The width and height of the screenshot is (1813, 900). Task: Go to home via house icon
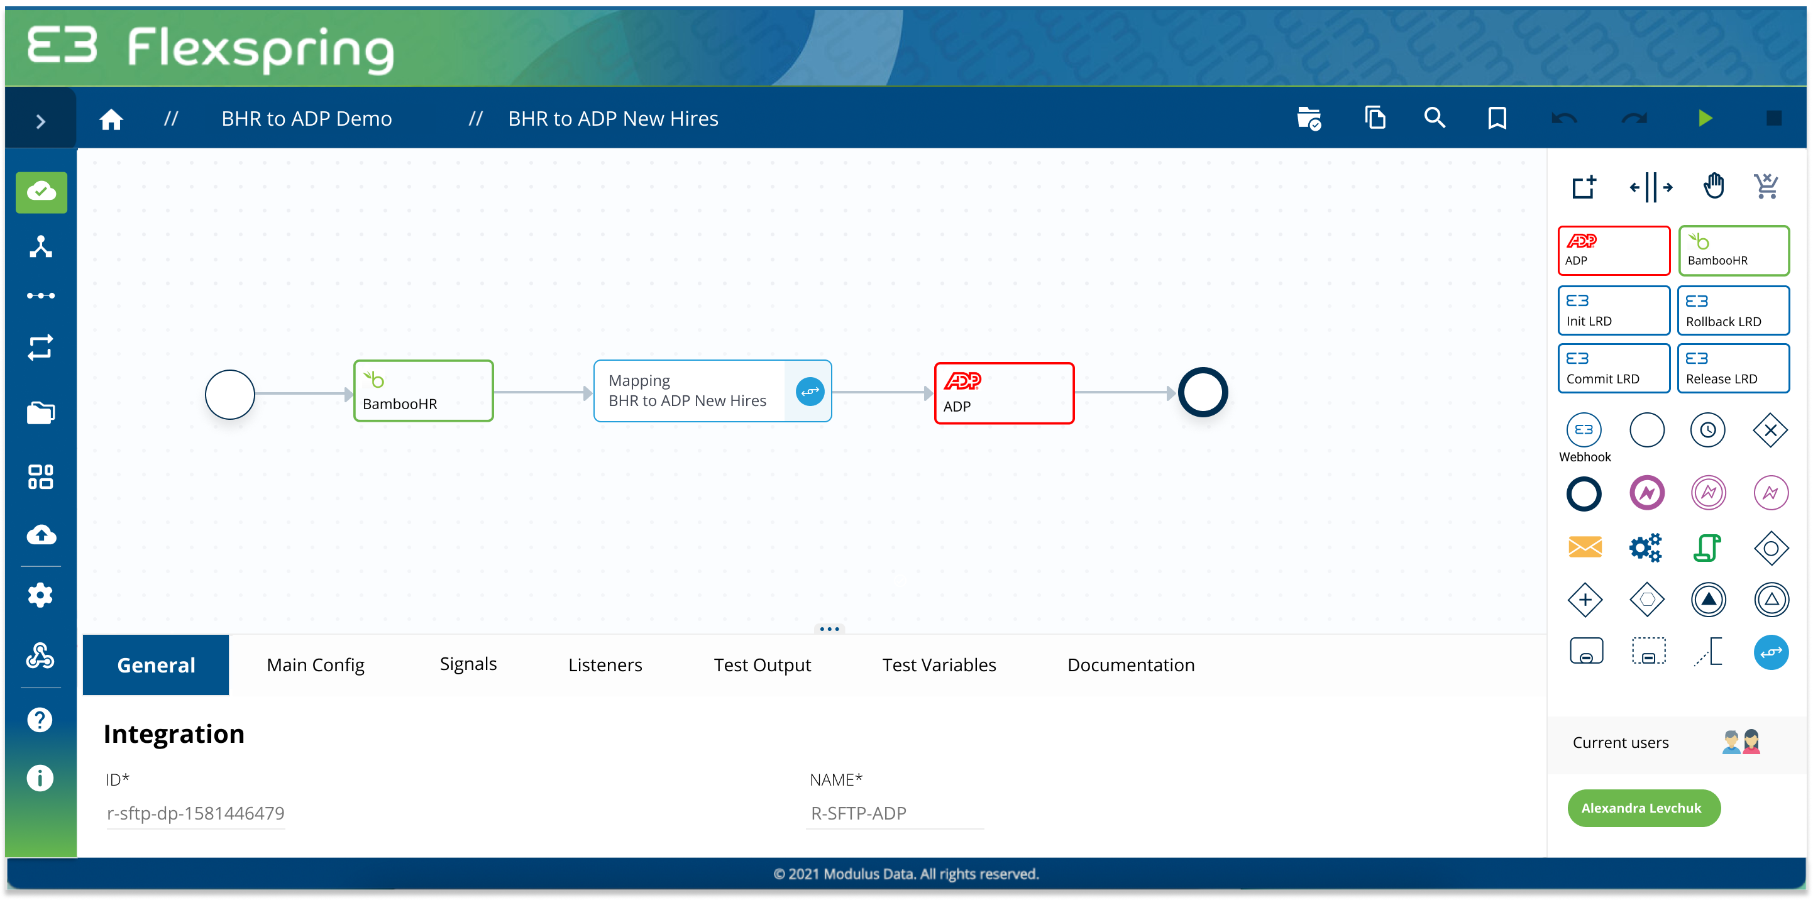[111, 119]
